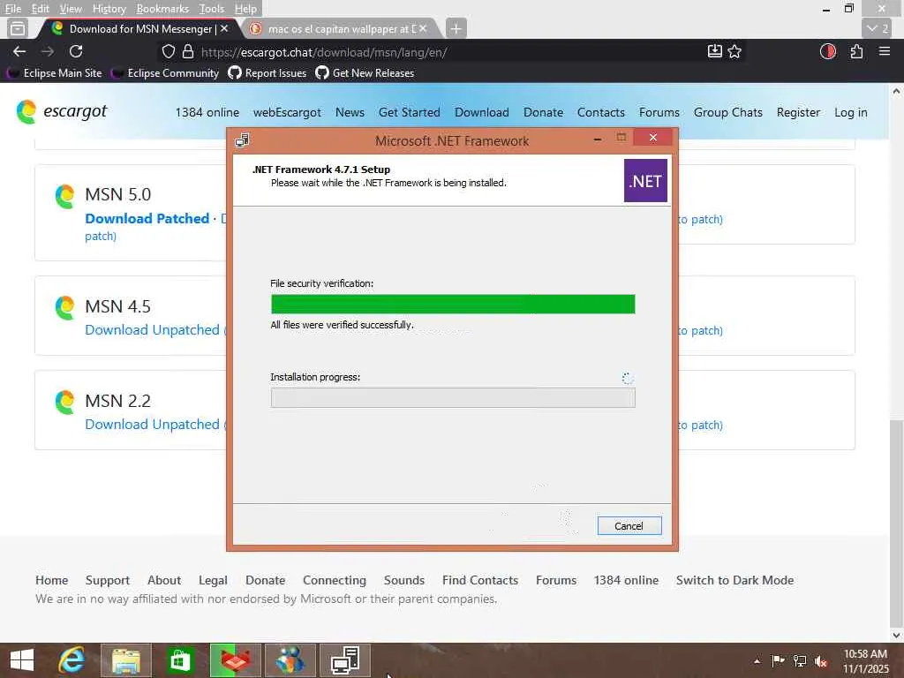Viewport: 904px width, 678px height.
Task: Click the site security padlock icon
Action: pyautogui.click(x=188, y=52)
